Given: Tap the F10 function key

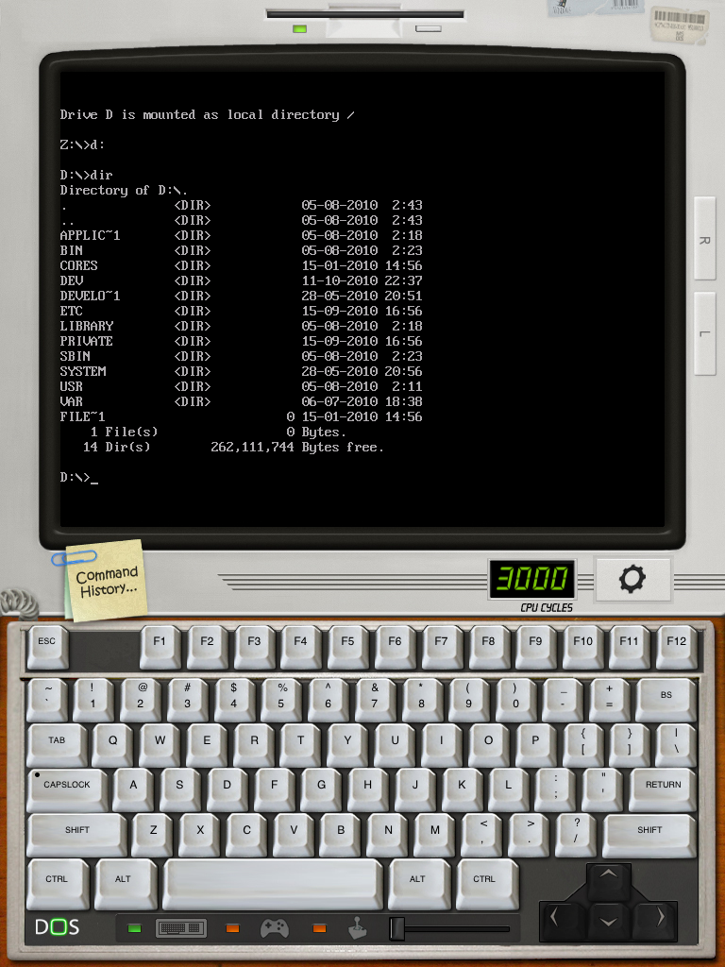Looking at the screenshot, I should 582,646.
